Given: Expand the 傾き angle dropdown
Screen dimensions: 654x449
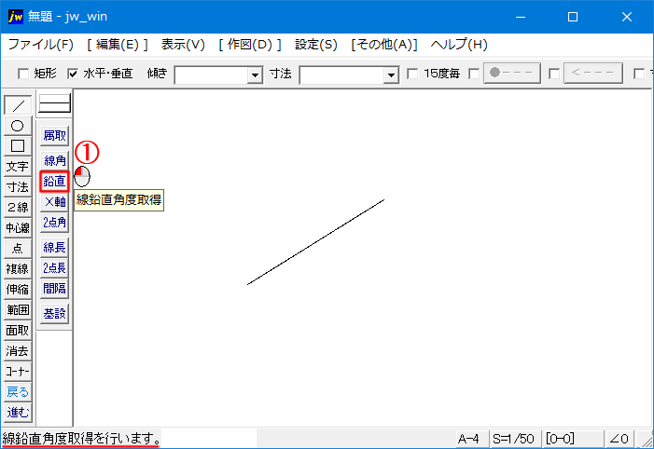Looking at the screenshot, I should click(x=255, y=75).
